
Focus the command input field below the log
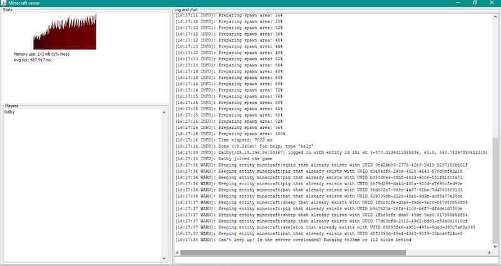pyautogui.click(x=336, y=260)
